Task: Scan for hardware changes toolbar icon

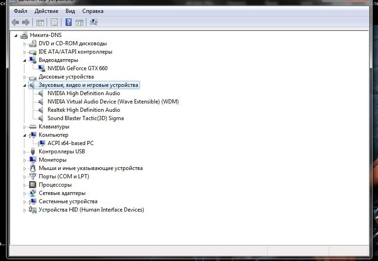Action: (x=94, y=22)
